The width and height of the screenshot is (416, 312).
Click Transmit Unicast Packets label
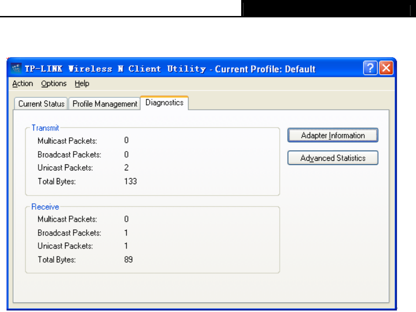(x=65, y=168)
